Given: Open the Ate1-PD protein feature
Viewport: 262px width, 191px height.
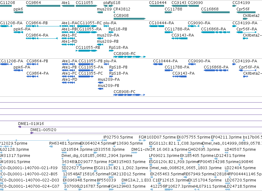Looking at the screenshot, I should 68,83.
